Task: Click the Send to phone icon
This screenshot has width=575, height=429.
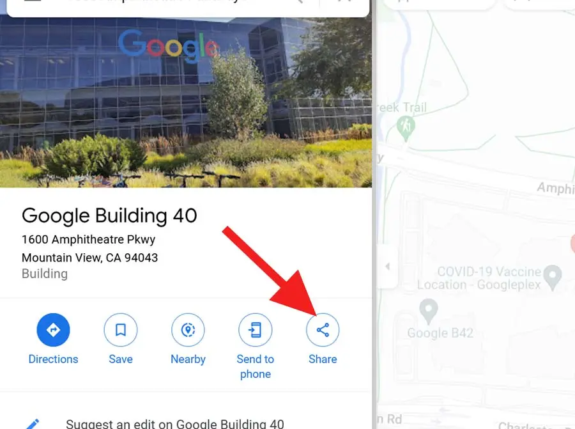Action: (255, 329)
